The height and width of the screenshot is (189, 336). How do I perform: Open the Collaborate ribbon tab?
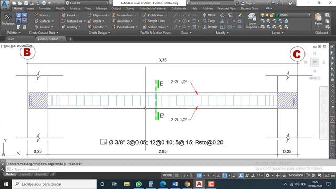pyautogui.click(x=178, y=9)
